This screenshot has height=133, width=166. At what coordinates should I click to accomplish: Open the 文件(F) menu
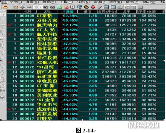pyautogui.click(x=16, y=2)
